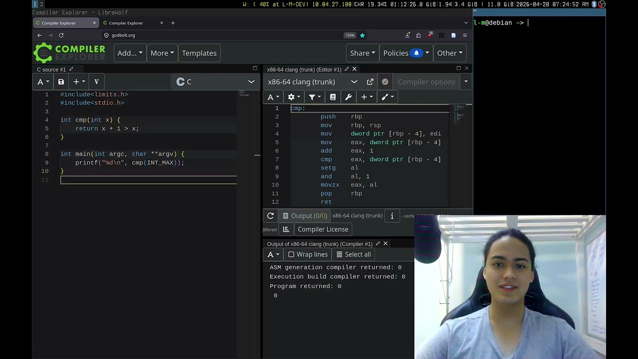Screen dimensions: 638x359
Task: Open the source editor font size dropdown
Action: point(43,82)
